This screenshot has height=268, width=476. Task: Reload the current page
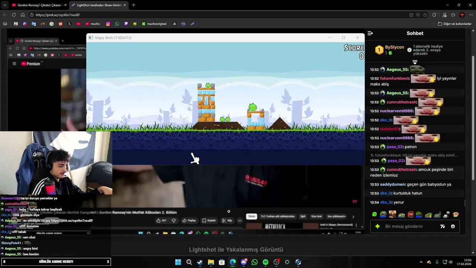14,15
